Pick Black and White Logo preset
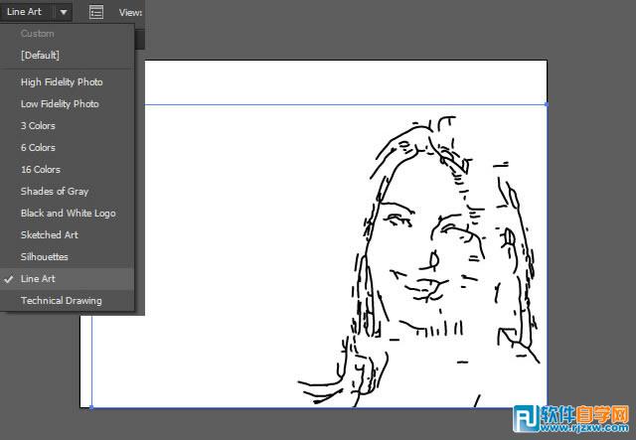The width and height of the screenshot is (636, 440). point(67,213)
